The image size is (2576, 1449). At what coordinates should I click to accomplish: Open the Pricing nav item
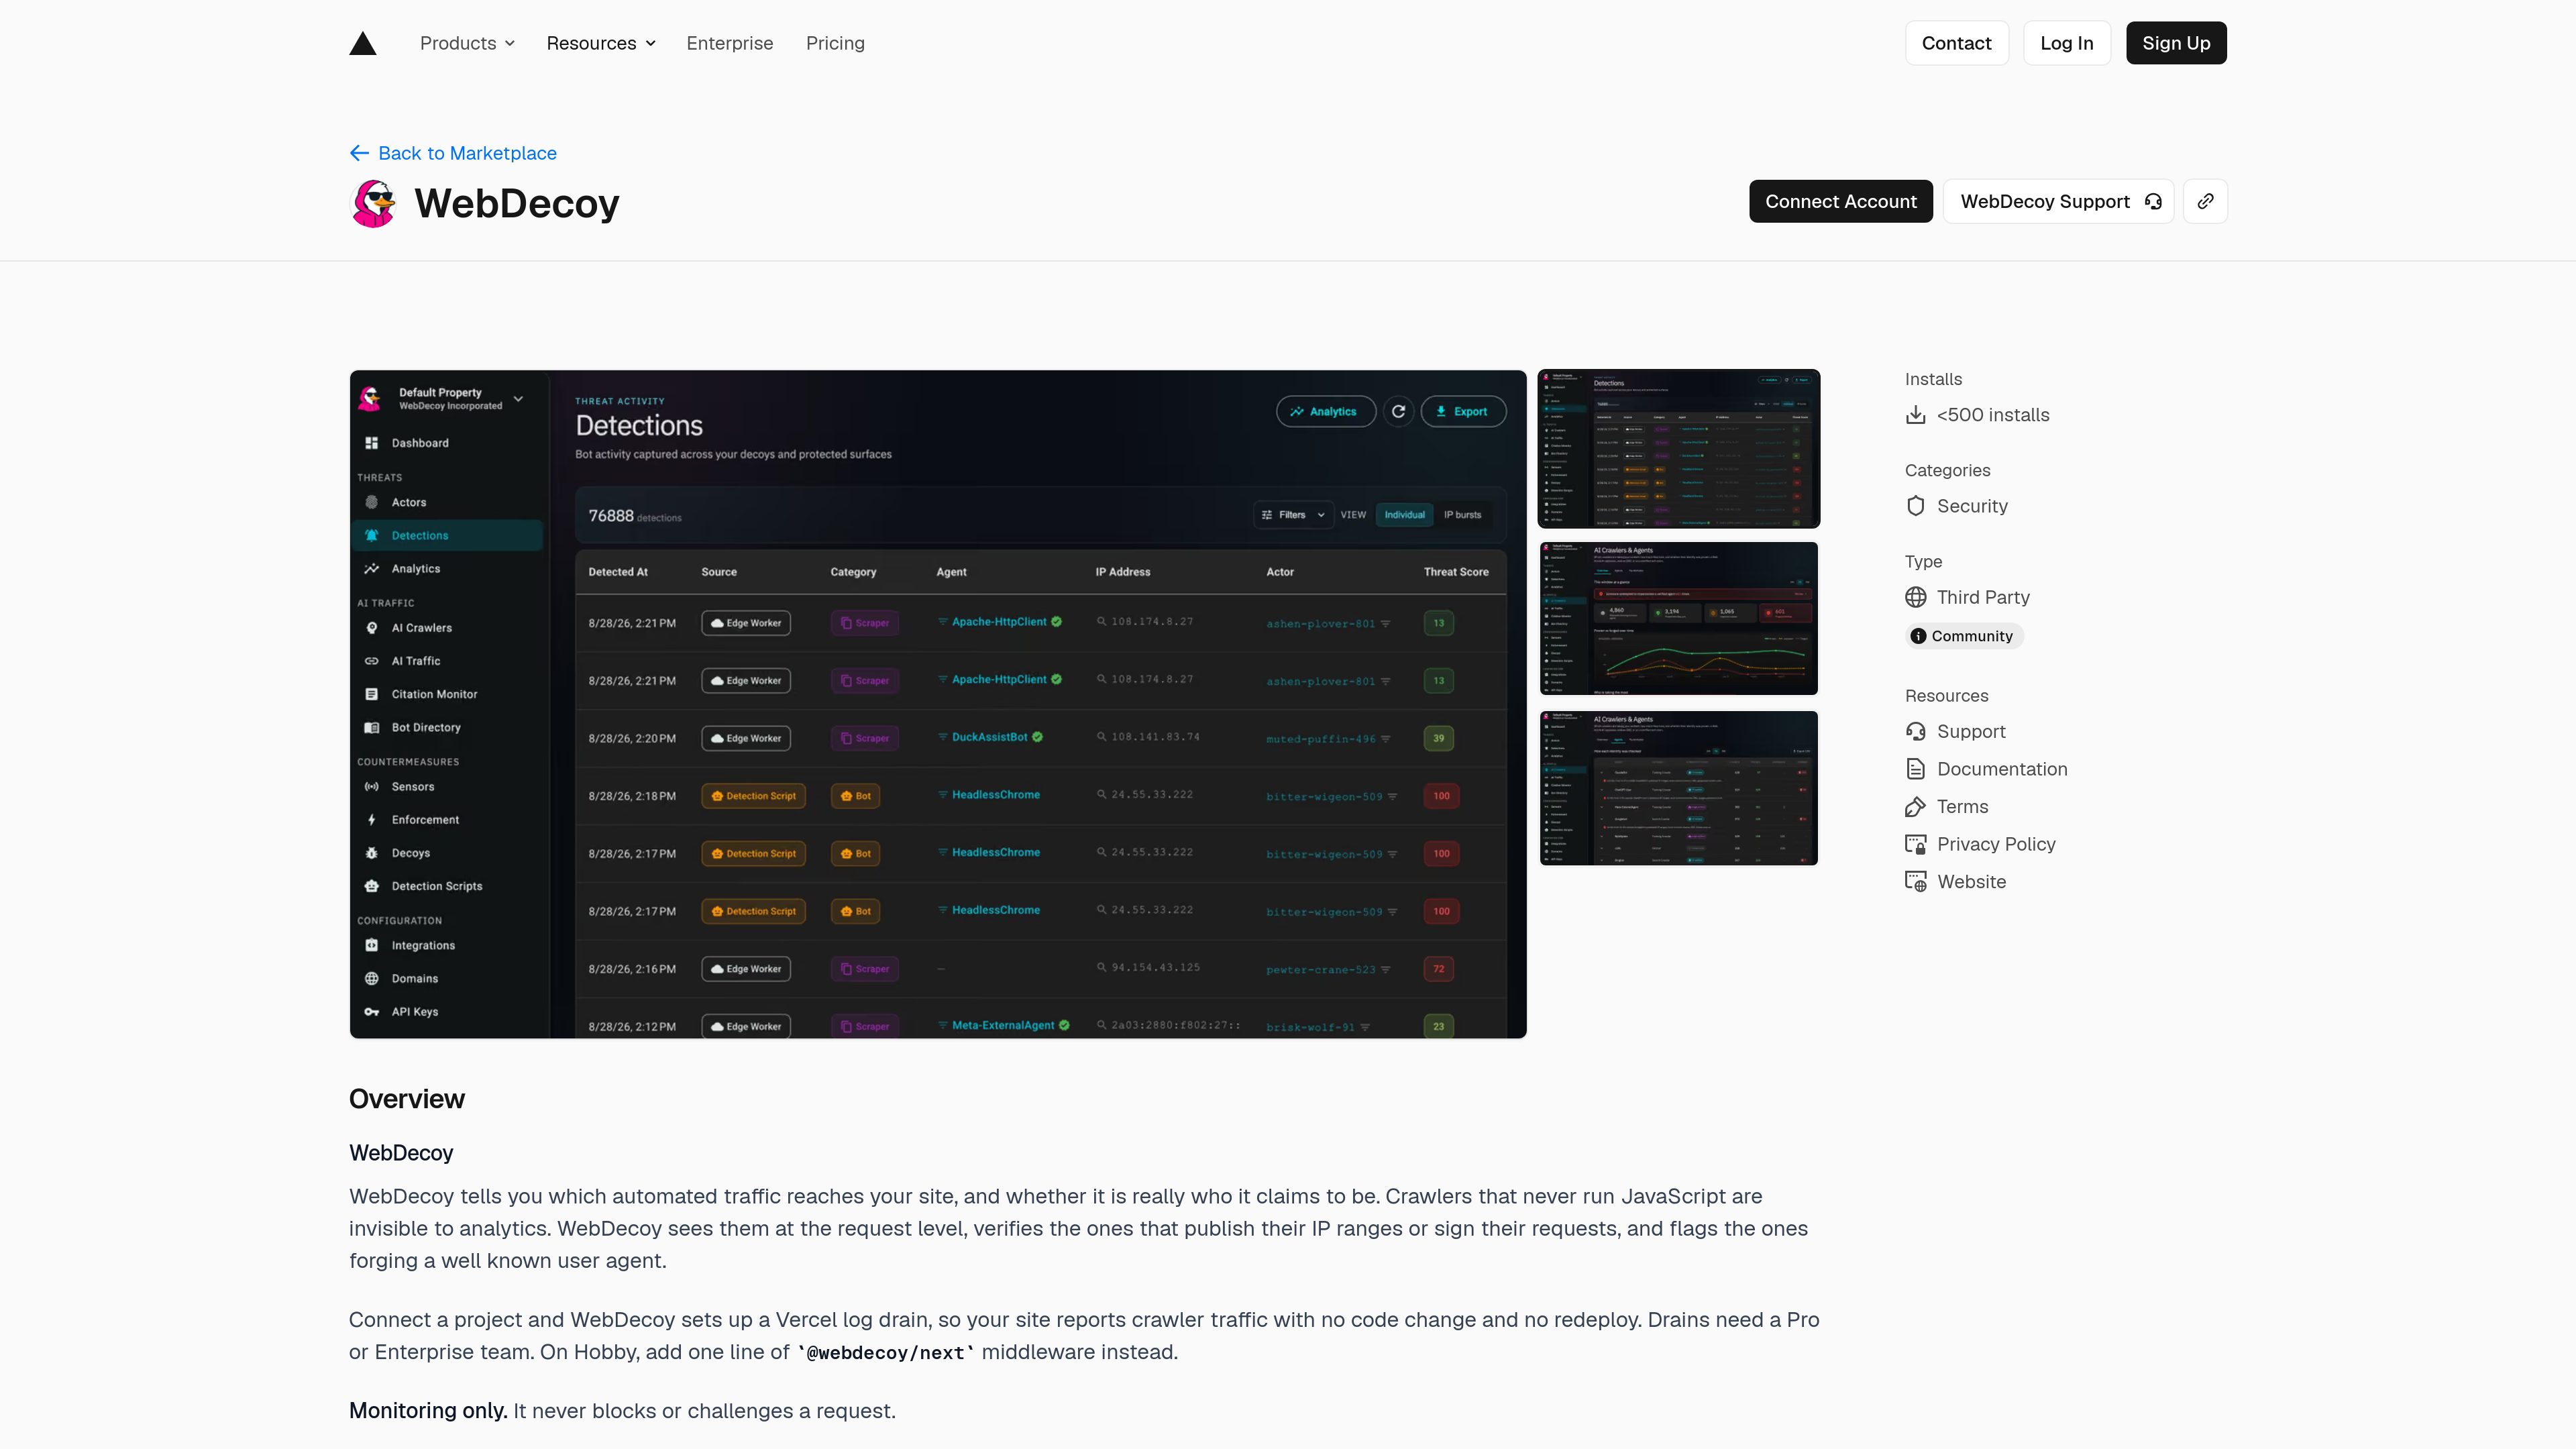click(x=835, y=43)
